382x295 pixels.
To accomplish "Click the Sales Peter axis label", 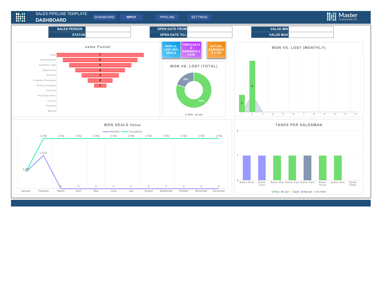I will click(353, 184).
